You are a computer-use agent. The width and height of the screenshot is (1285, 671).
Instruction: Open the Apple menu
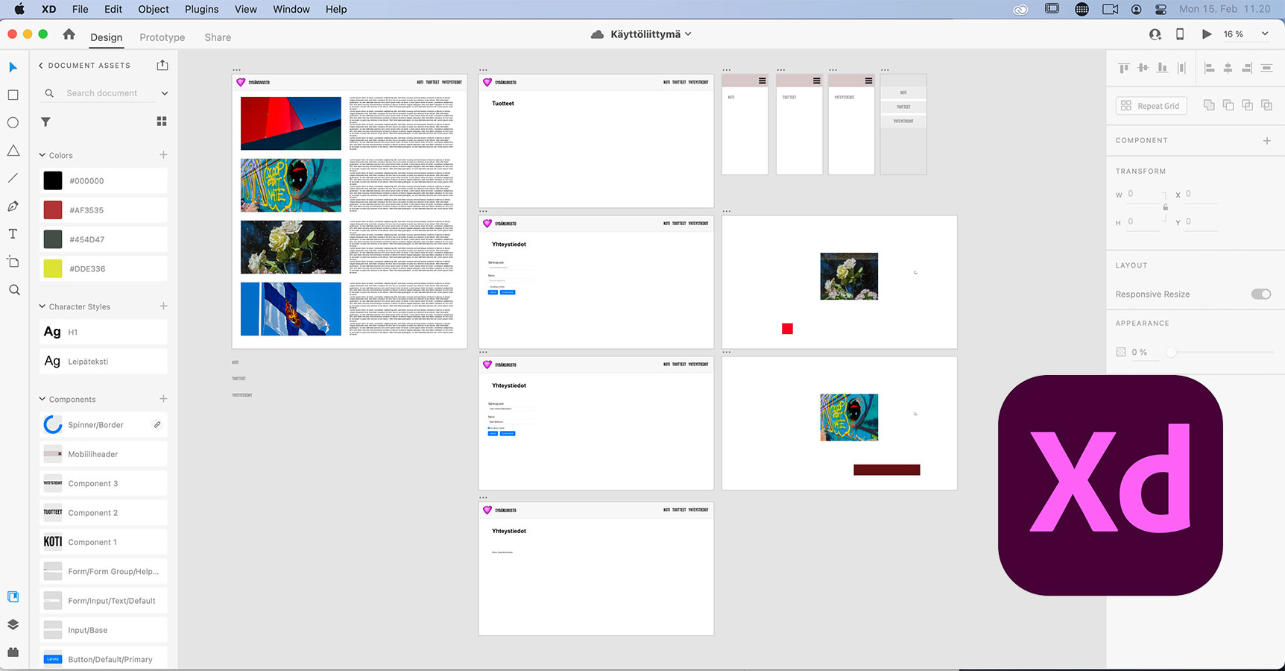pos(20,9)
